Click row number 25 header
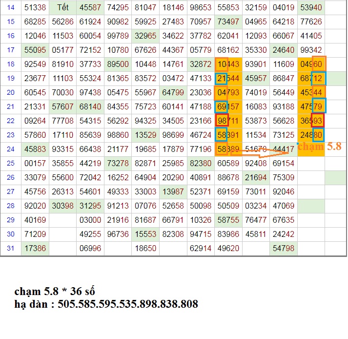348x339 pixels. [x=11, y=163]
